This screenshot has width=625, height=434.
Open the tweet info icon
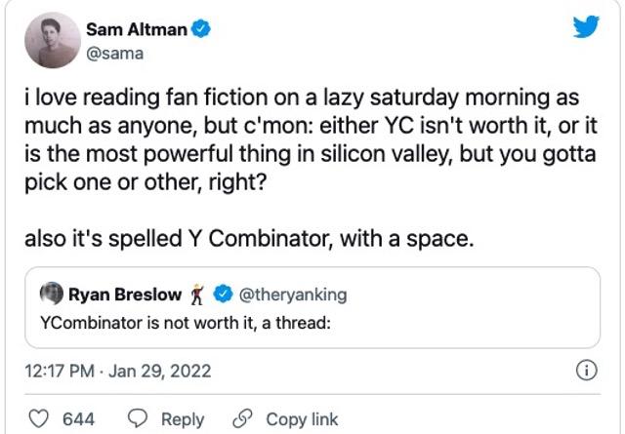(x=587, y=371)
